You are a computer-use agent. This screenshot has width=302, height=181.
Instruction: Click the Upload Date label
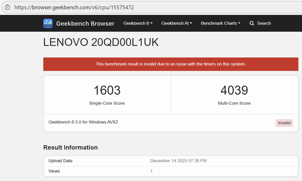60,161
